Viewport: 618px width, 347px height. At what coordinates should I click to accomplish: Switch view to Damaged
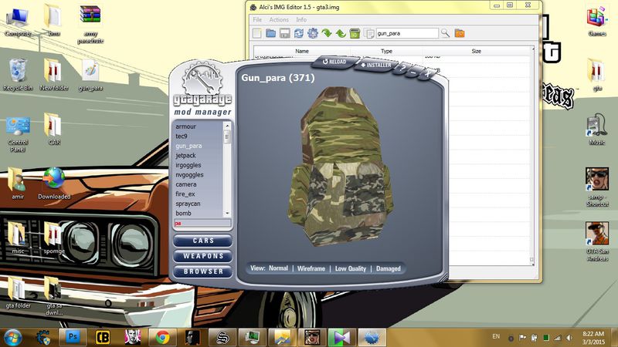pos(389,268)
